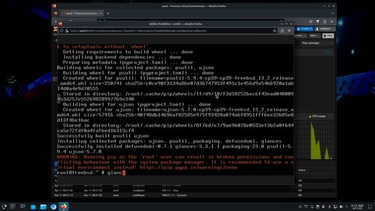Screen dimensions: 375x211
Task: Select the VM 111 - Stop task log row
Action: pos(194,190)
